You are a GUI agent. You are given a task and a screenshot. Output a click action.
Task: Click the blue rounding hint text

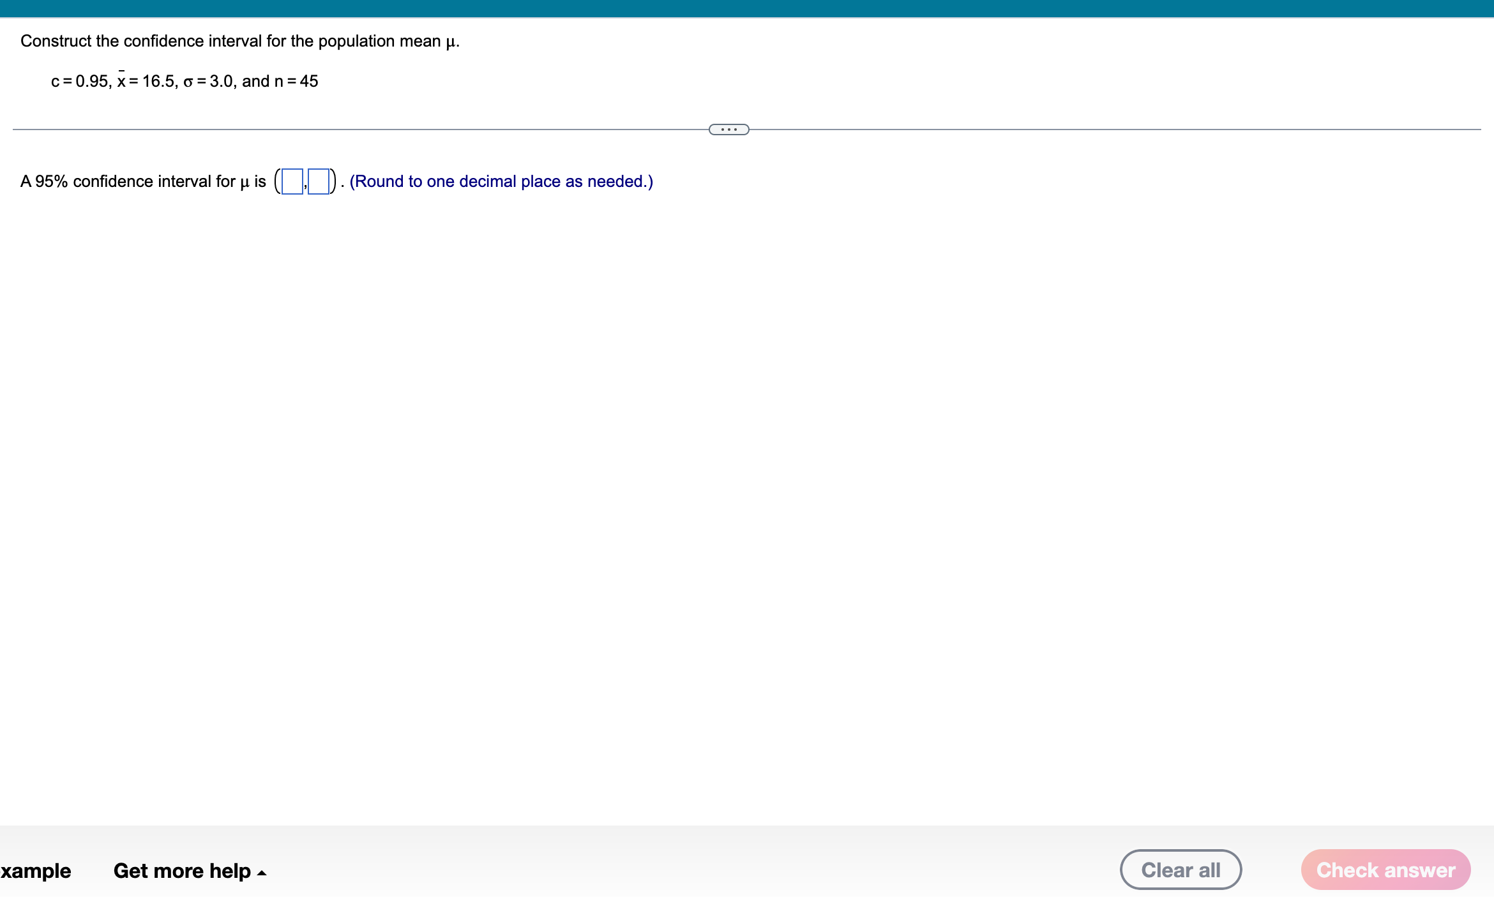501,181
